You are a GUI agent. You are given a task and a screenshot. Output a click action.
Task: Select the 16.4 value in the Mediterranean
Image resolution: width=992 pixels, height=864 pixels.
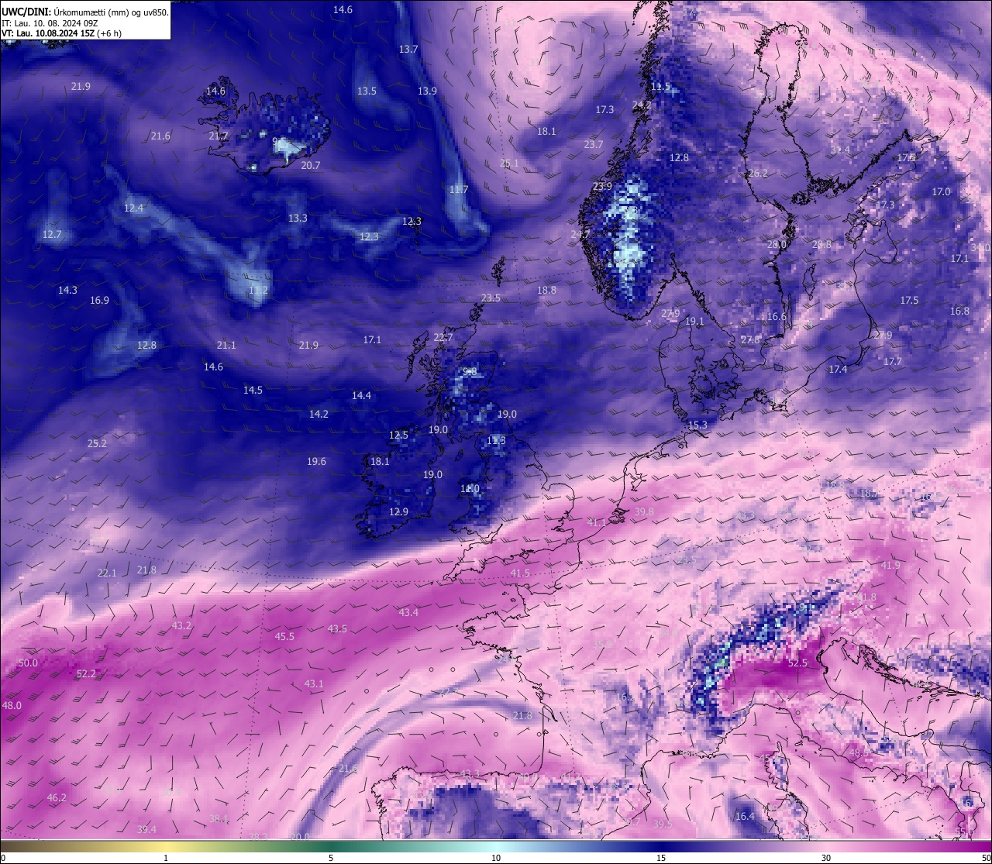point(745,817)
